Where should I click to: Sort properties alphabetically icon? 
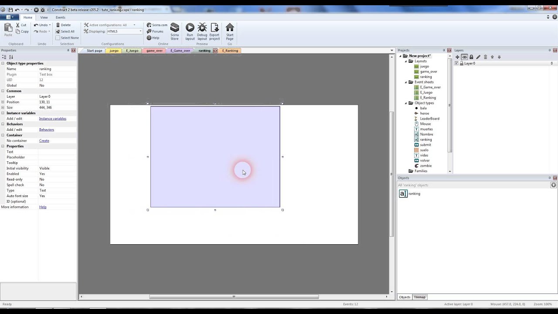click(11, 57)
